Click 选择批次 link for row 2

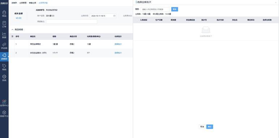[118, 53]
